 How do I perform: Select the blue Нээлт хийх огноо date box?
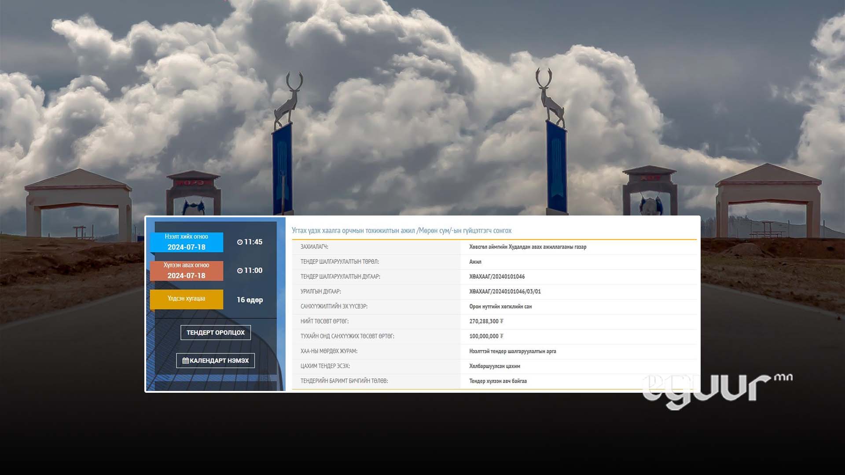click(187, 242)
